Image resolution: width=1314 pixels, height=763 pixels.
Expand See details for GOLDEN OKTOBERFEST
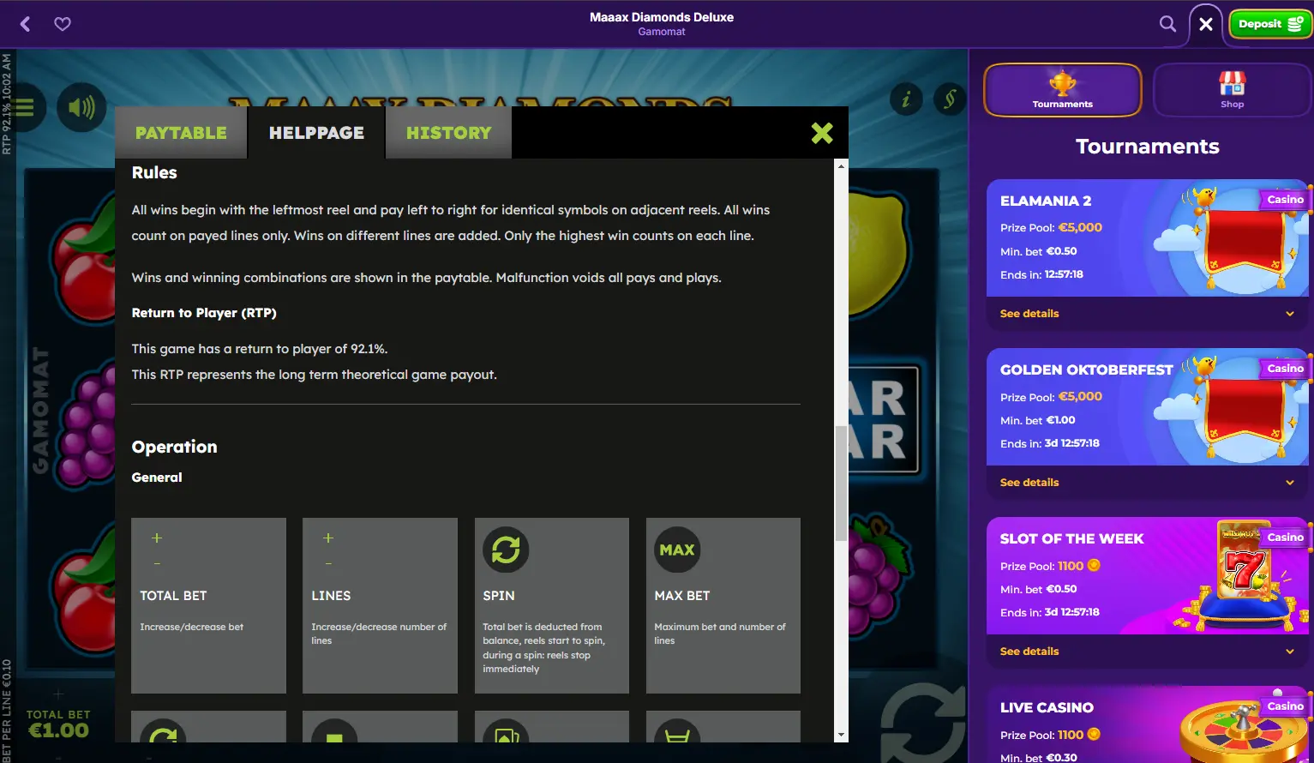click(x=1029, y=483)
